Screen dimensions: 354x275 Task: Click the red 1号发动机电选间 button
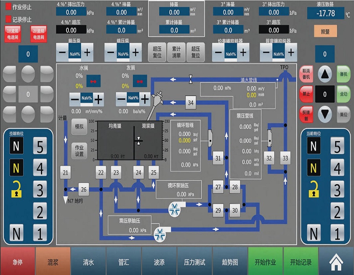[x=13, y=34]
